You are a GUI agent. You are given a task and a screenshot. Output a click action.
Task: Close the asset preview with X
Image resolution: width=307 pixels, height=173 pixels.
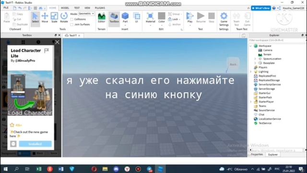(57, 42)
